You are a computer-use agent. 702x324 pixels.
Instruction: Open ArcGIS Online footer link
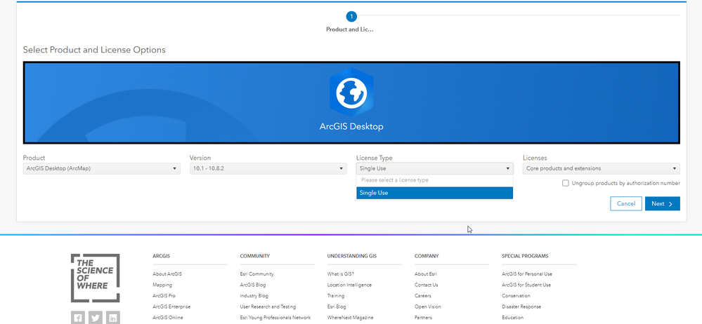coord(167,318)
